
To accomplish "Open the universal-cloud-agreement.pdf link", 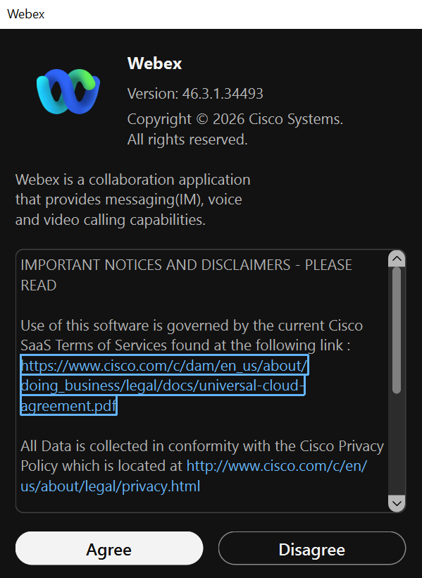I will tap(164, 385).
